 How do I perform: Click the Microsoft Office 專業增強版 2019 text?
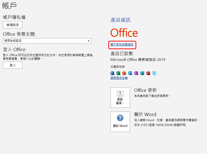[x=138, y=60]
